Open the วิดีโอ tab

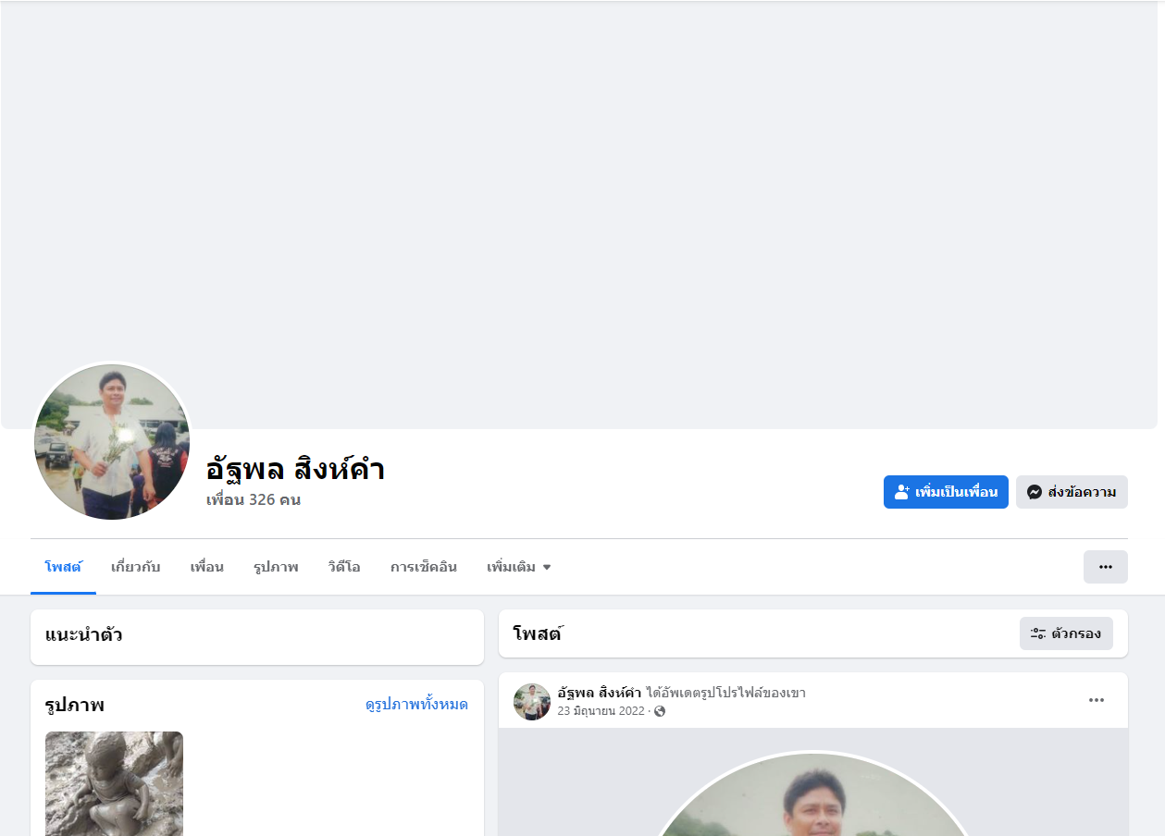343,567
